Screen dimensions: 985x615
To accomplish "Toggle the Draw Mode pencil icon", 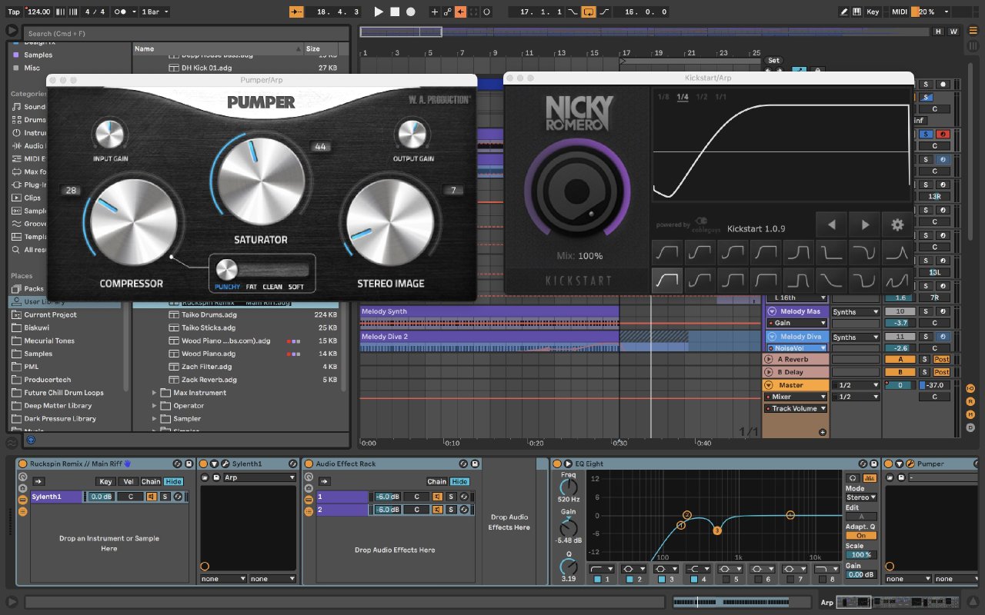I will click(x=844, y=12).
